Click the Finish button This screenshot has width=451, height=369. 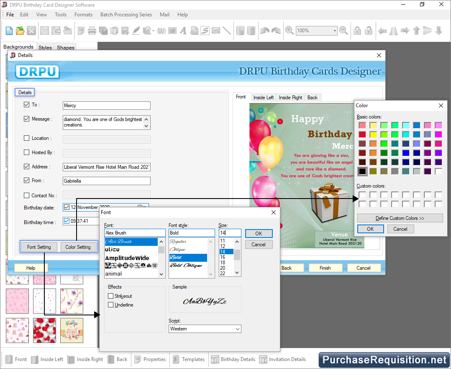[325, 268]
